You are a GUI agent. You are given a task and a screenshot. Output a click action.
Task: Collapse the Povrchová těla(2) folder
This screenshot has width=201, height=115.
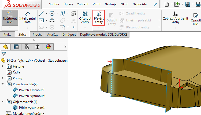[x=3, y=84]
